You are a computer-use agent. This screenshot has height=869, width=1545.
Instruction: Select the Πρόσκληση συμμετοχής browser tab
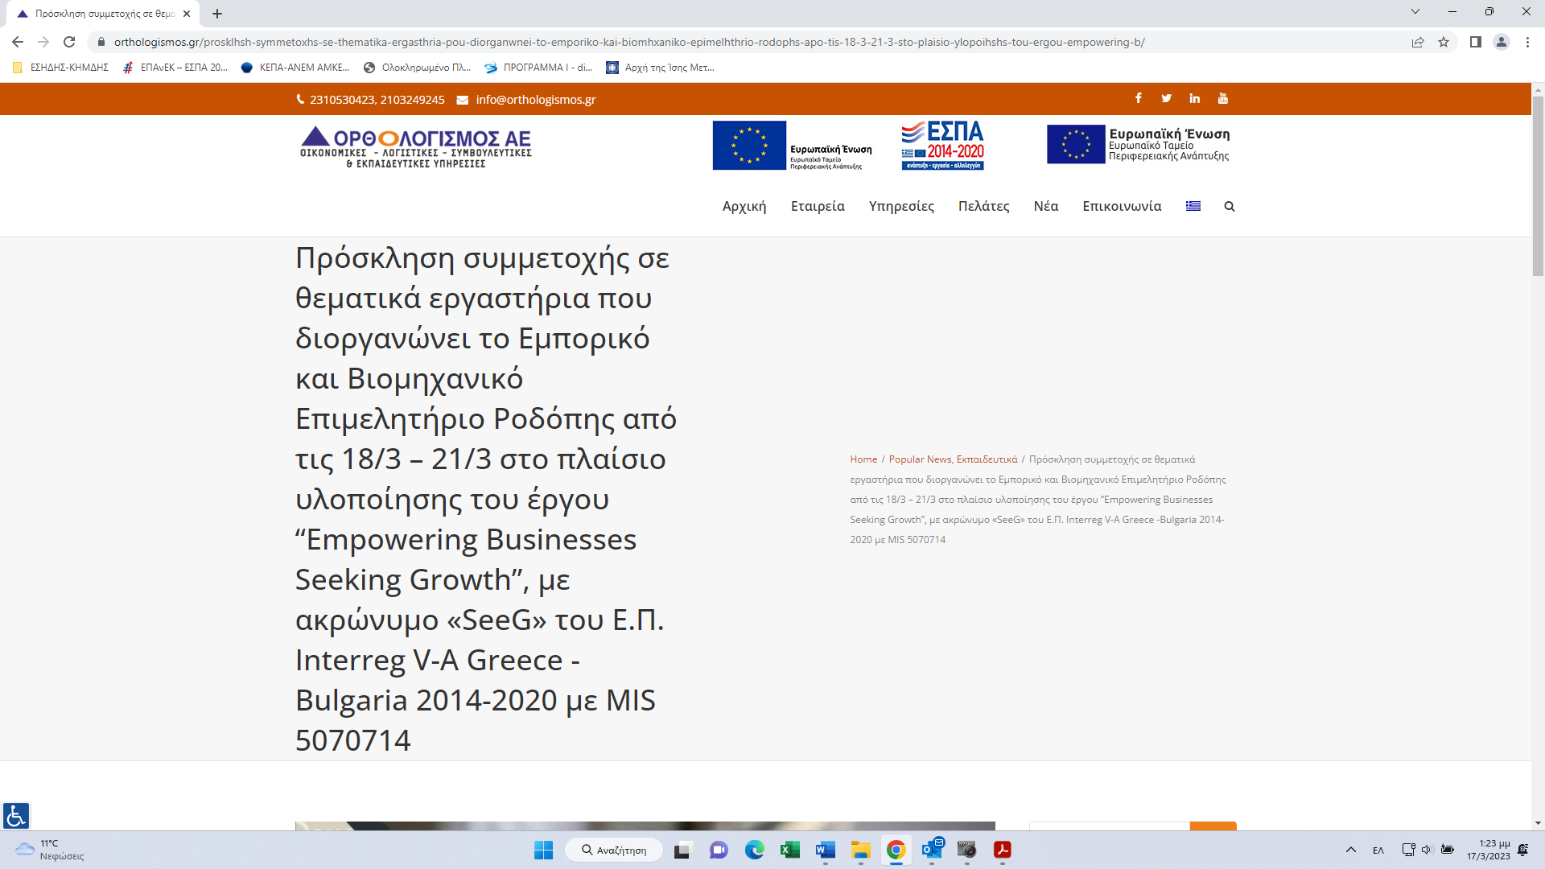(105, 14)
